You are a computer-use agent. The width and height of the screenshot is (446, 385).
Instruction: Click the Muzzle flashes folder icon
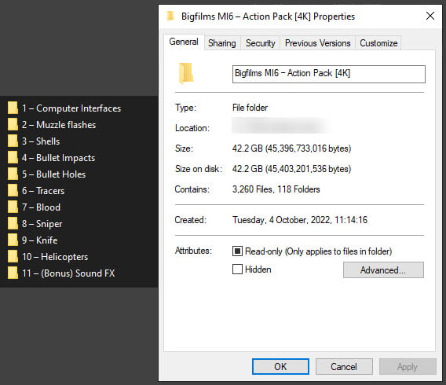tap(13, 125)
